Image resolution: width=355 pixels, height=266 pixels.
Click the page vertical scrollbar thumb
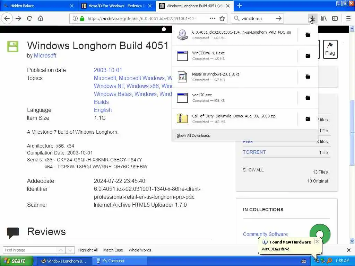point(352,132)
